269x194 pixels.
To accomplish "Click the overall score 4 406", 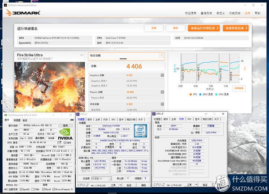I will 134,66.
